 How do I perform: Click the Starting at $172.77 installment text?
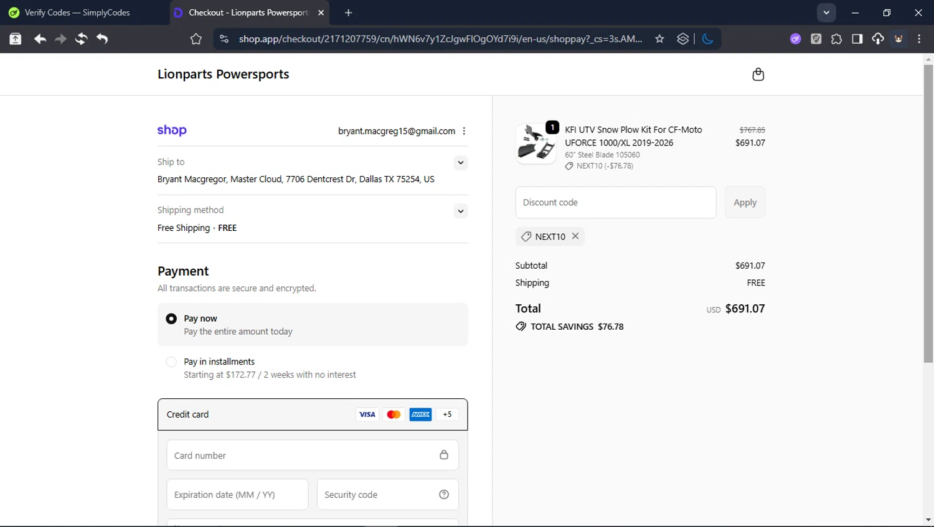pos(270,375)
